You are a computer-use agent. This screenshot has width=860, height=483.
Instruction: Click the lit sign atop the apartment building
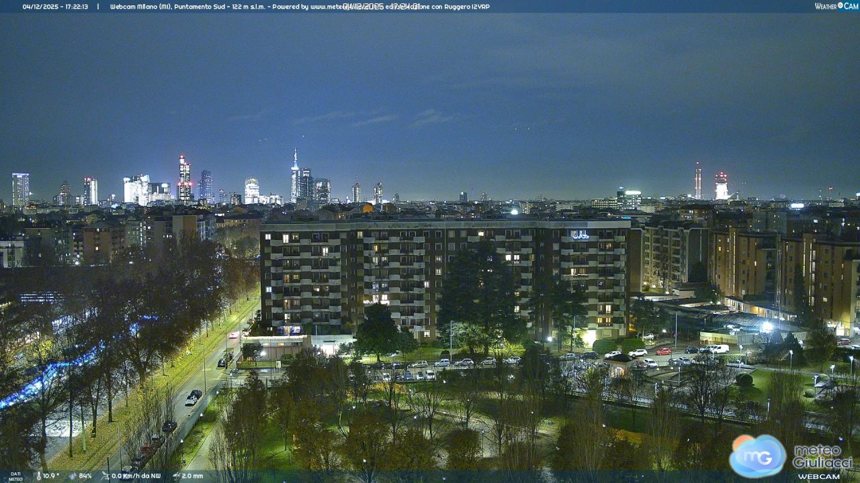580,235
